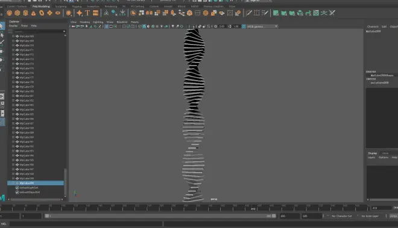Viewport: 398px width, 228px height.
Task: Select defaultLightSet in the Outliner
Action: [29, 188]
